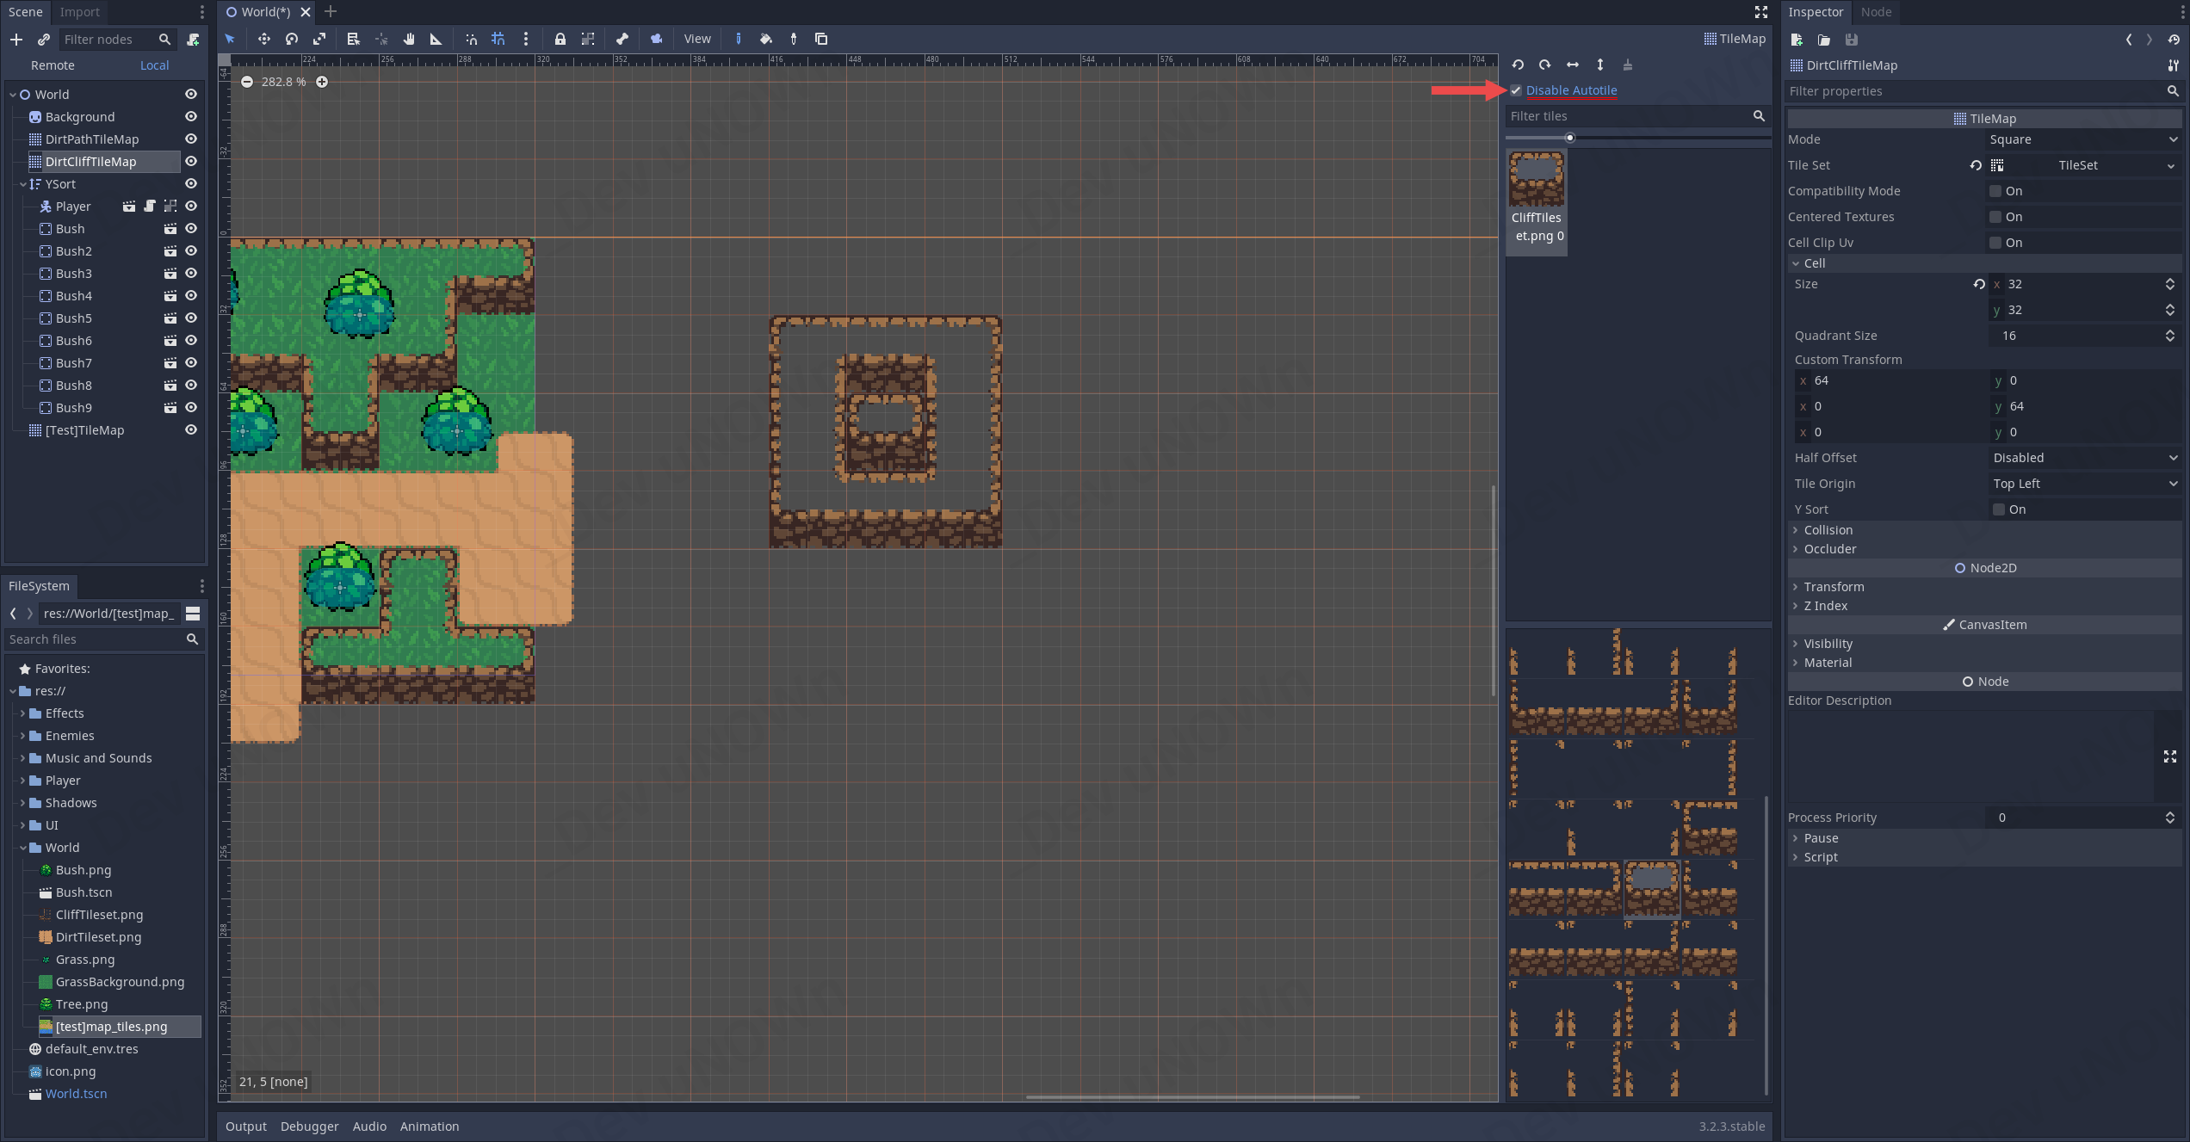Switch to the Import tab
This screenshot has height=1142, width=2190.
(79, 12)
